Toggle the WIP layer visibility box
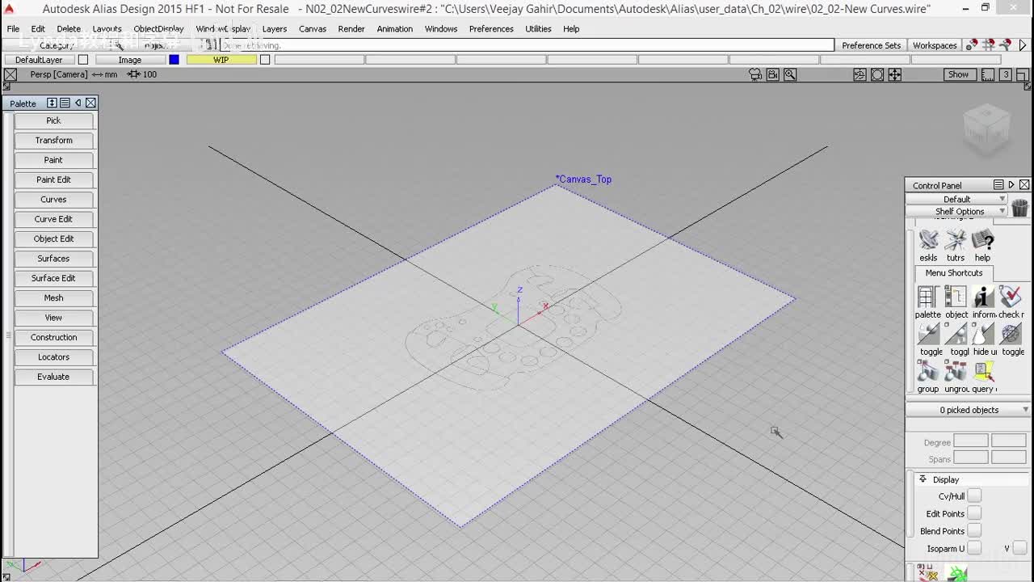The width and height of the screenshot is (1034, 582). [x=264, y=60]
